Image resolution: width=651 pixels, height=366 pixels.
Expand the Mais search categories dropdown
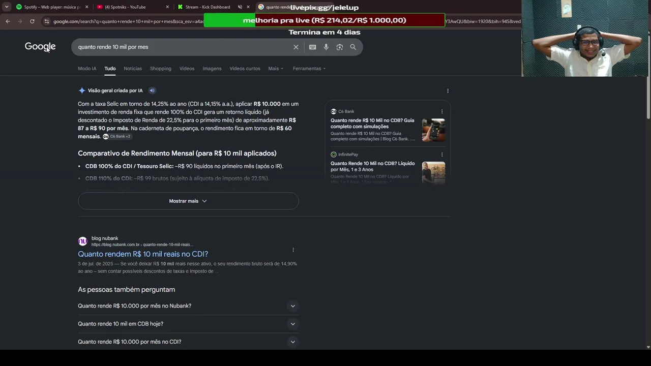[x=276, y=69]
